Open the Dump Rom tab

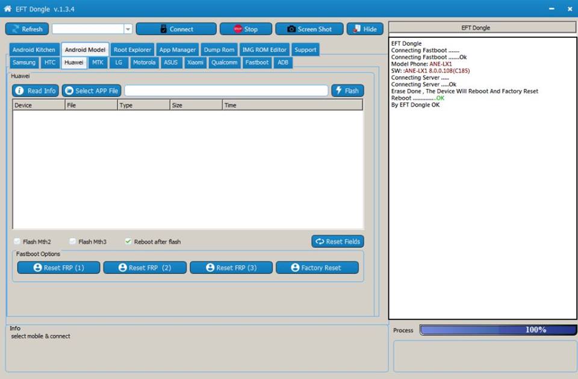(x=219, y=50)
